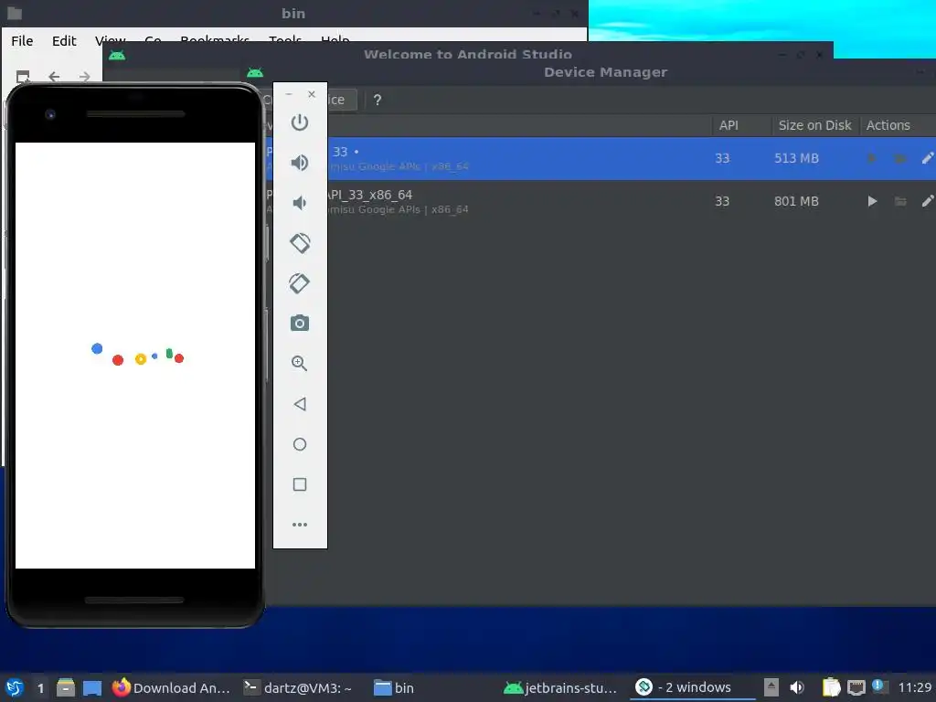Click the emulator phone screen
The image size is (936, 702).
tap(135, 356)
